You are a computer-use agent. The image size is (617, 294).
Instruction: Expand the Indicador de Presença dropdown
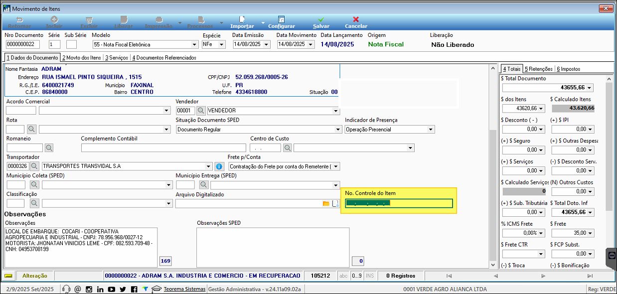pyautogui.click(x=431, y=130)
